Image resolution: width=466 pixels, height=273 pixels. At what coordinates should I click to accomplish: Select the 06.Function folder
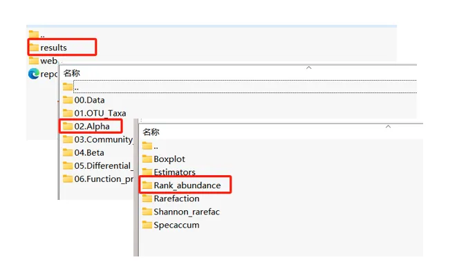click(97, 179)
